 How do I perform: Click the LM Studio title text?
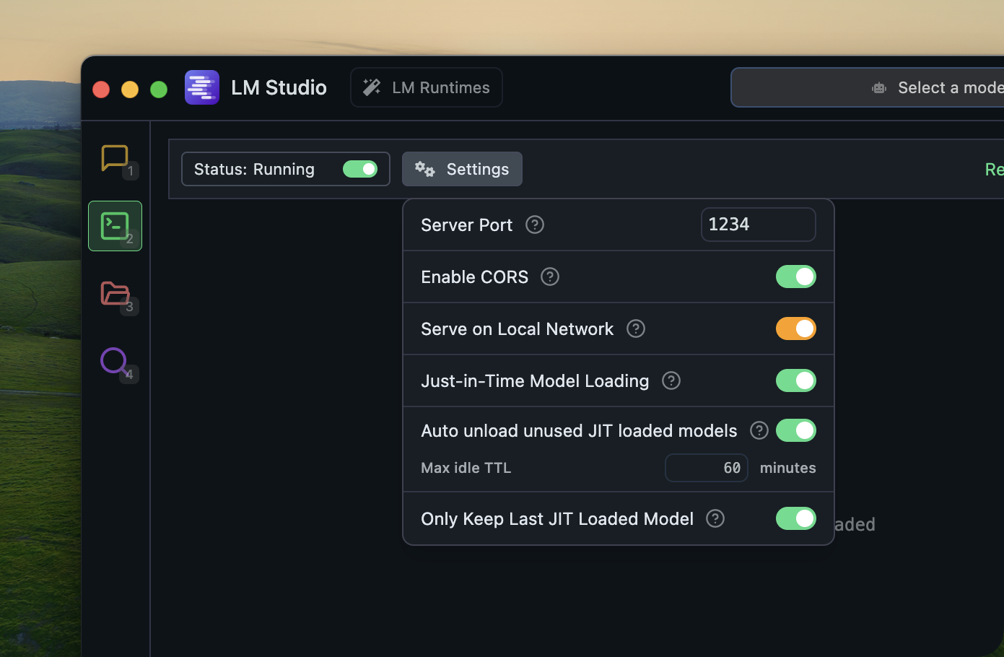click(x=279, y=87)
